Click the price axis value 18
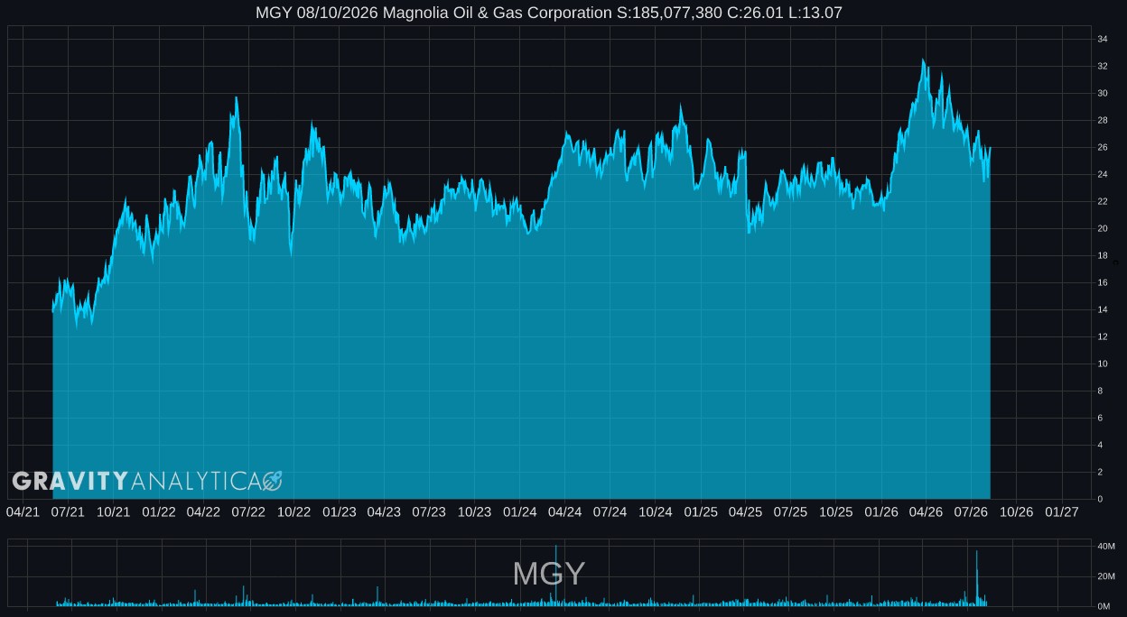The height and width of the screenshot is (617, 1127). (x=1103, y=255)
